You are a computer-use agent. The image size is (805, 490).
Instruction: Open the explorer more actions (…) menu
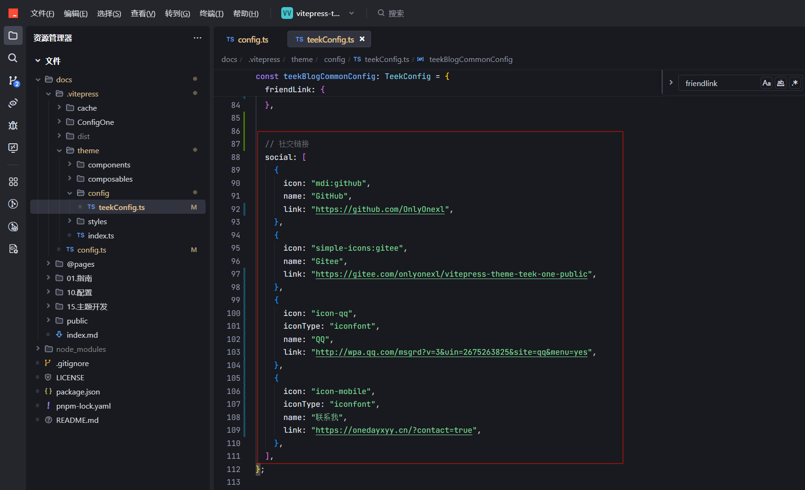coord(198,38)
